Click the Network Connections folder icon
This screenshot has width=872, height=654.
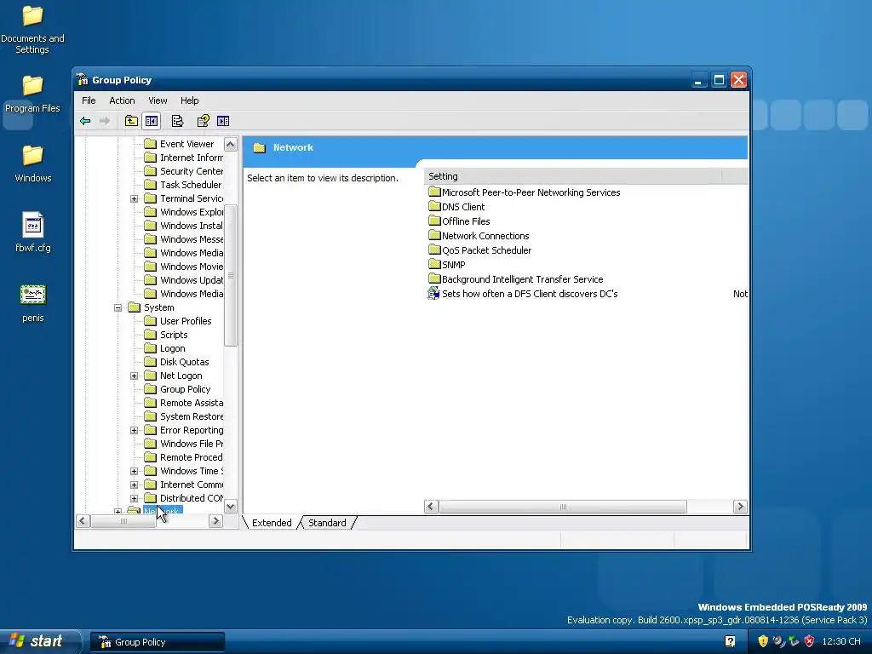pyautogui.click(x=434, y=235)
